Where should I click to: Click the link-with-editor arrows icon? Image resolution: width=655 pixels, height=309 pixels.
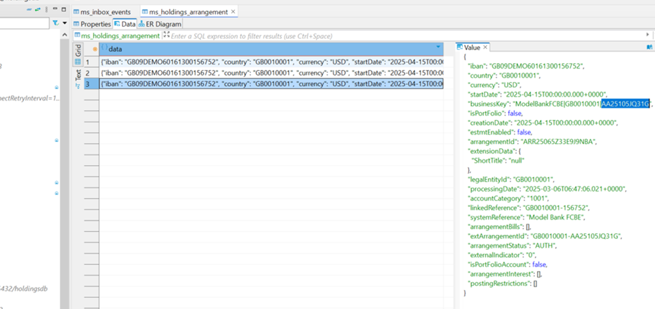37,10
